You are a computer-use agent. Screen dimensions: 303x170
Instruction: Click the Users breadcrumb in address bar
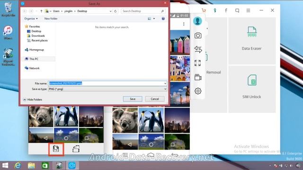tap(56, 11)
